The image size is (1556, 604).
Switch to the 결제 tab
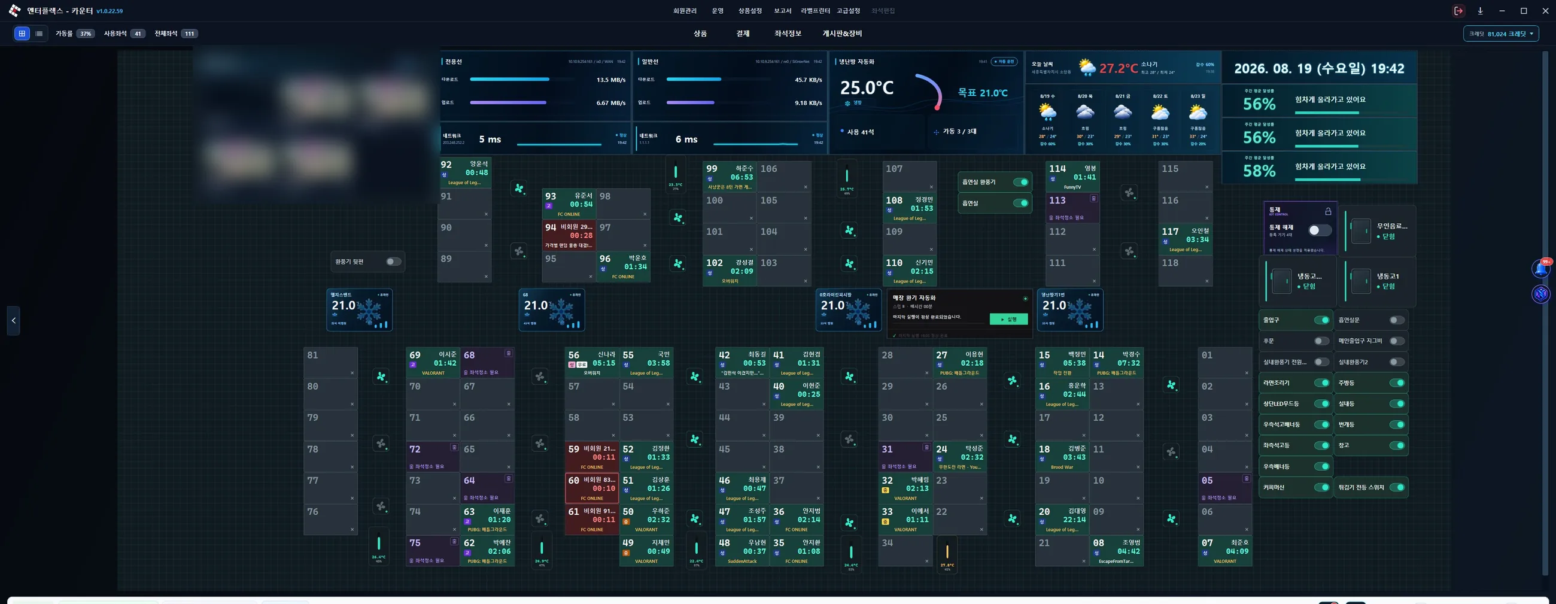click(743, 34)
